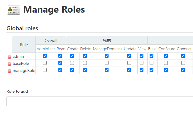Image resolution: width=193 pixels, height=115 pixels.
Task: Click the Role to add label
Action: 17,91
